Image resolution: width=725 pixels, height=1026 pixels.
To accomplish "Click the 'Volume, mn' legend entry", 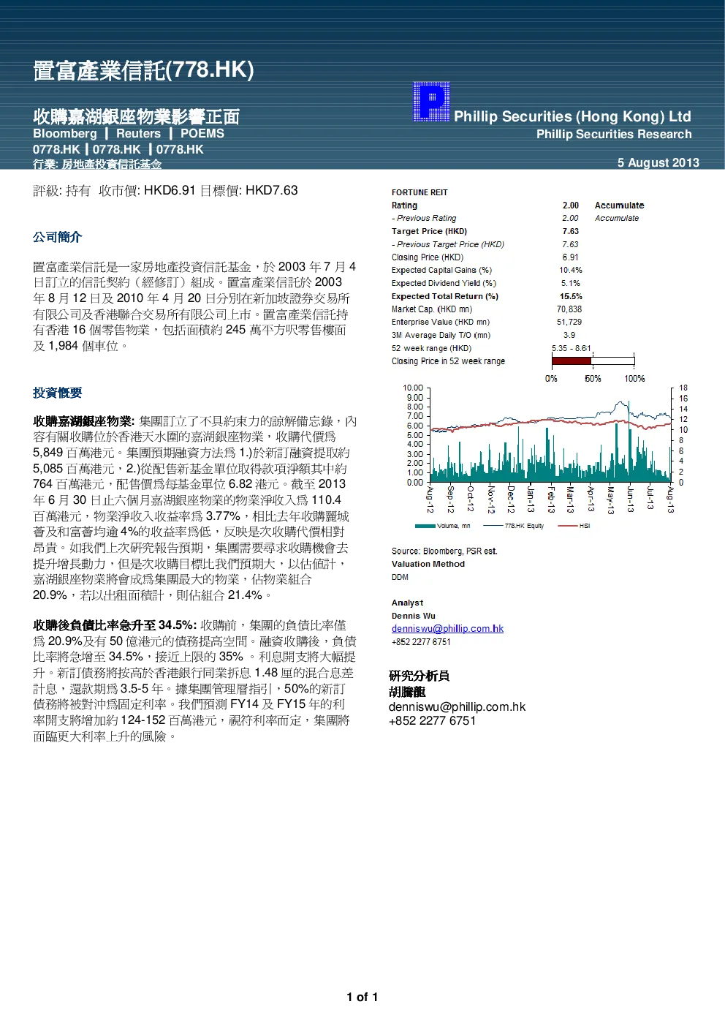I will click(x=443, y=526).
